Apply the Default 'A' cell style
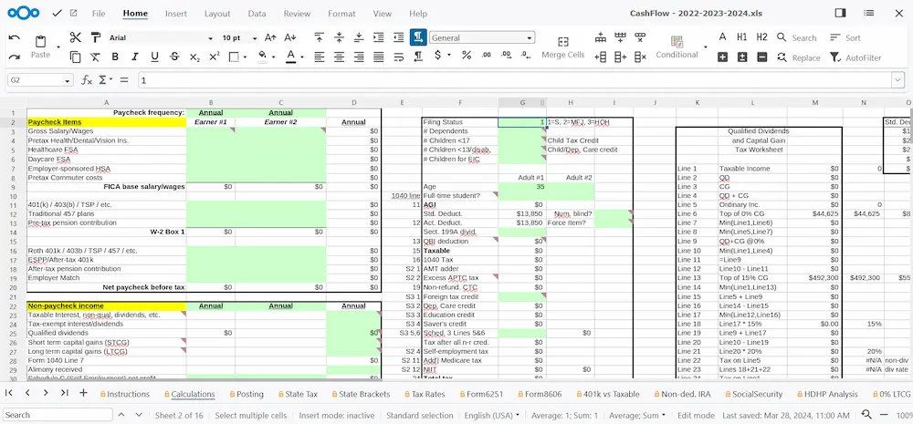 pos(722,37)
